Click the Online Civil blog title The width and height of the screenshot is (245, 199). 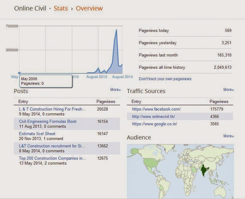(30, 8)
